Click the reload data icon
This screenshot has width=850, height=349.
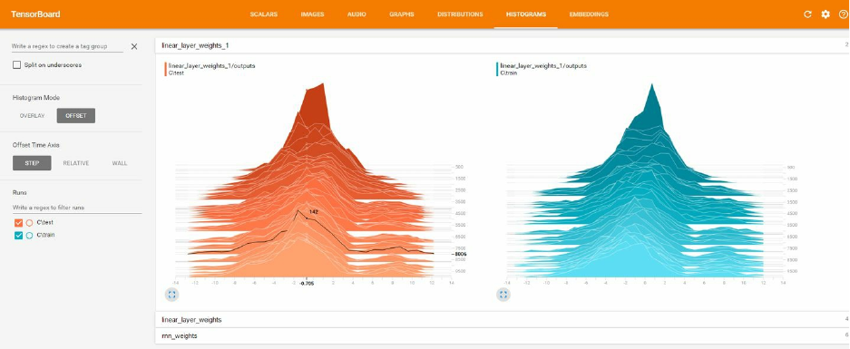tap(807, 15)
